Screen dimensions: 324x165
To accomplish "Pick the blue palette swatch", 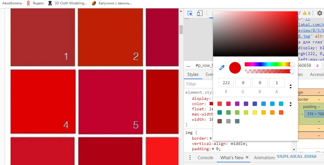I will click(263, 104).
